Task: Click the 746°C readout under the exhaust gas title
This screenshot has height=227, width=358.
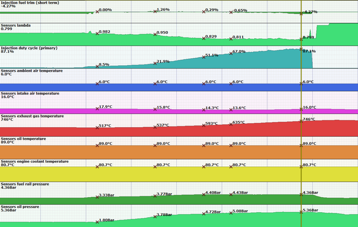Action: (7, 119)
